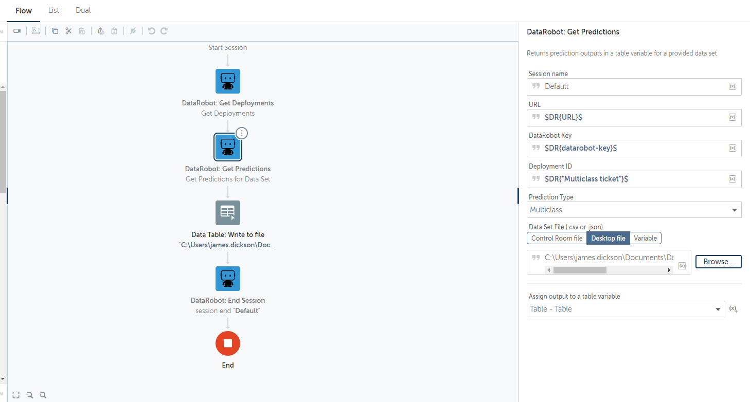Click the Browse button
This screenshot has width=750, height=402.
coord(719,262)
